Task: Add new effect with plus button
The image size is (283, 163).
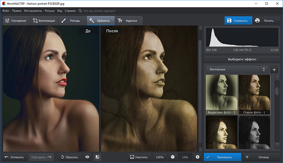Action: coord(274,69)
